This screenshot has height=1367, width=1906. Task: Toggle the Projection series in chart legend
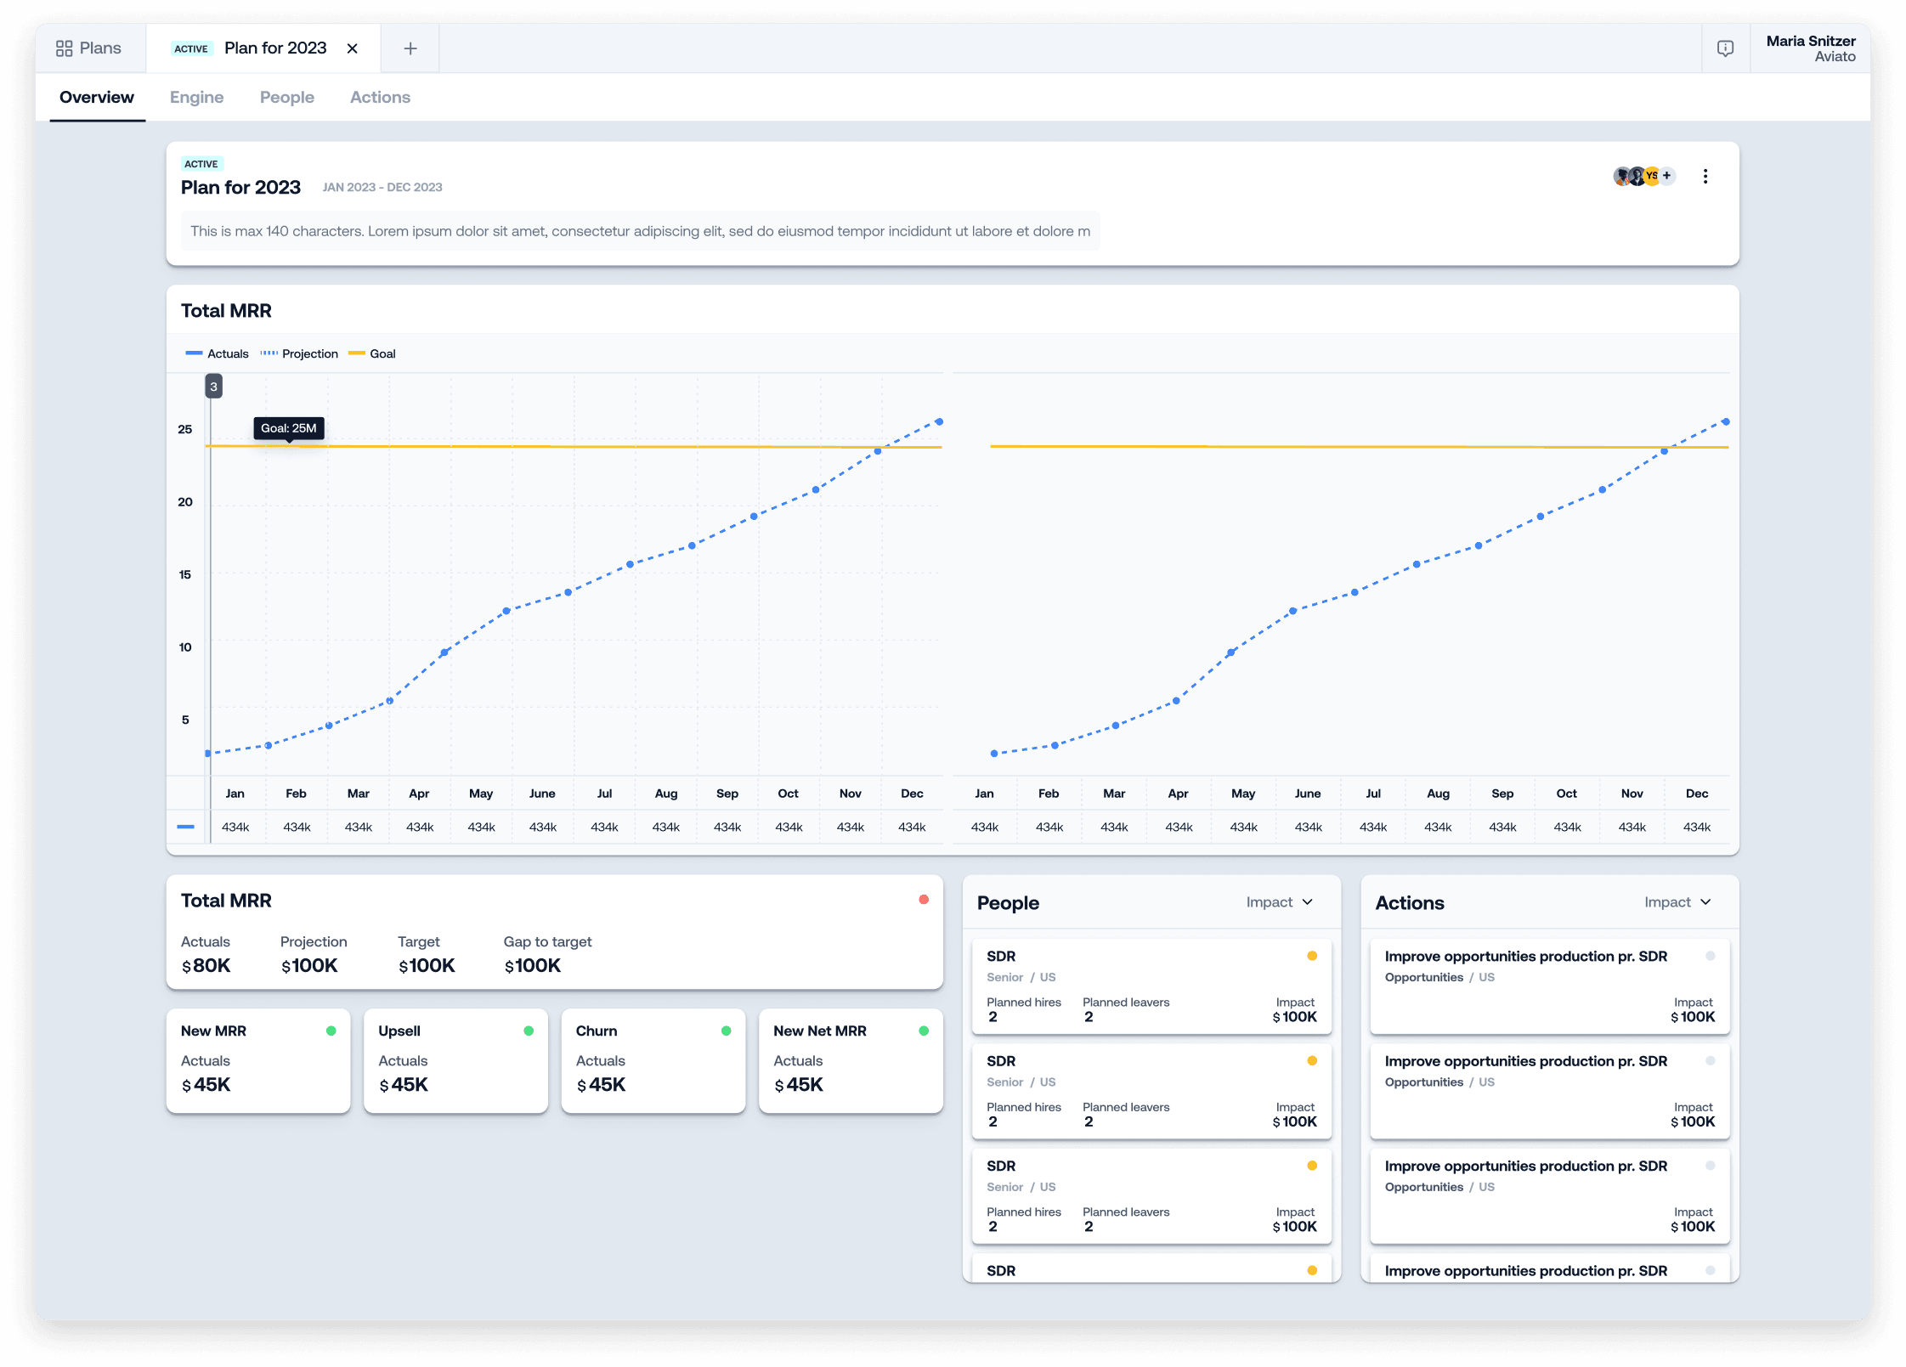coord(299,353)
